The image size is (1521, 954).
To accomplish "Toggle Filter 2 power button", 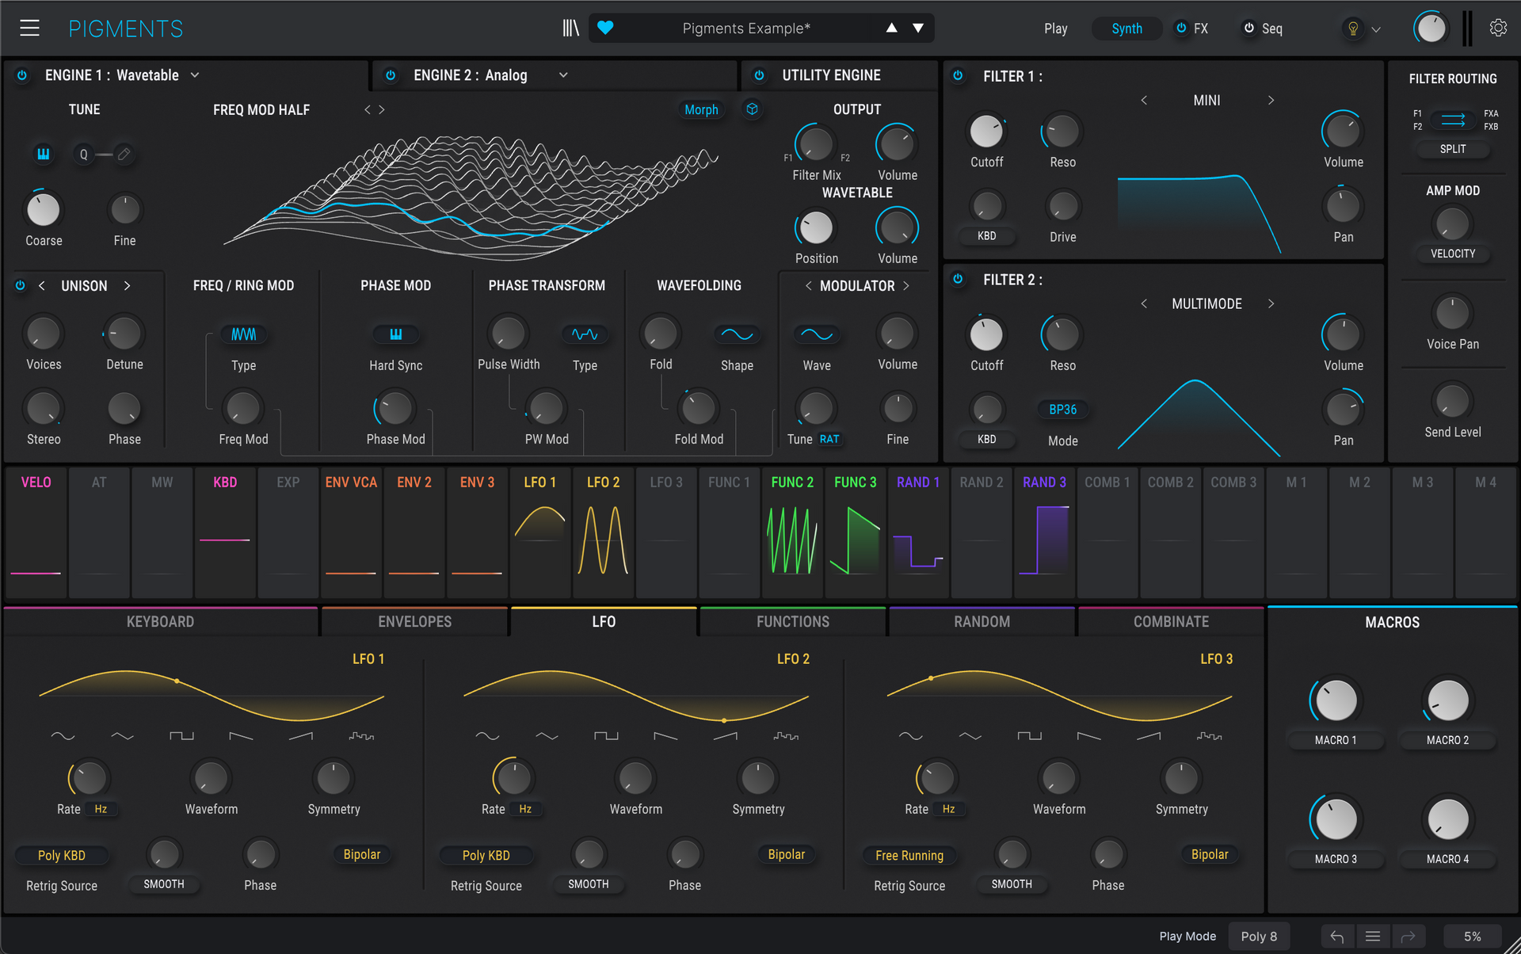I will [x=958, y=279].
